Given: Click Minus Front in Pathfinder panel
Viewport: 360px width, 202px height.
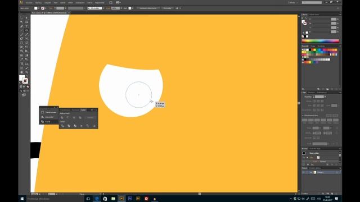Looking at the screenshot, I should (x=68, y=117).
